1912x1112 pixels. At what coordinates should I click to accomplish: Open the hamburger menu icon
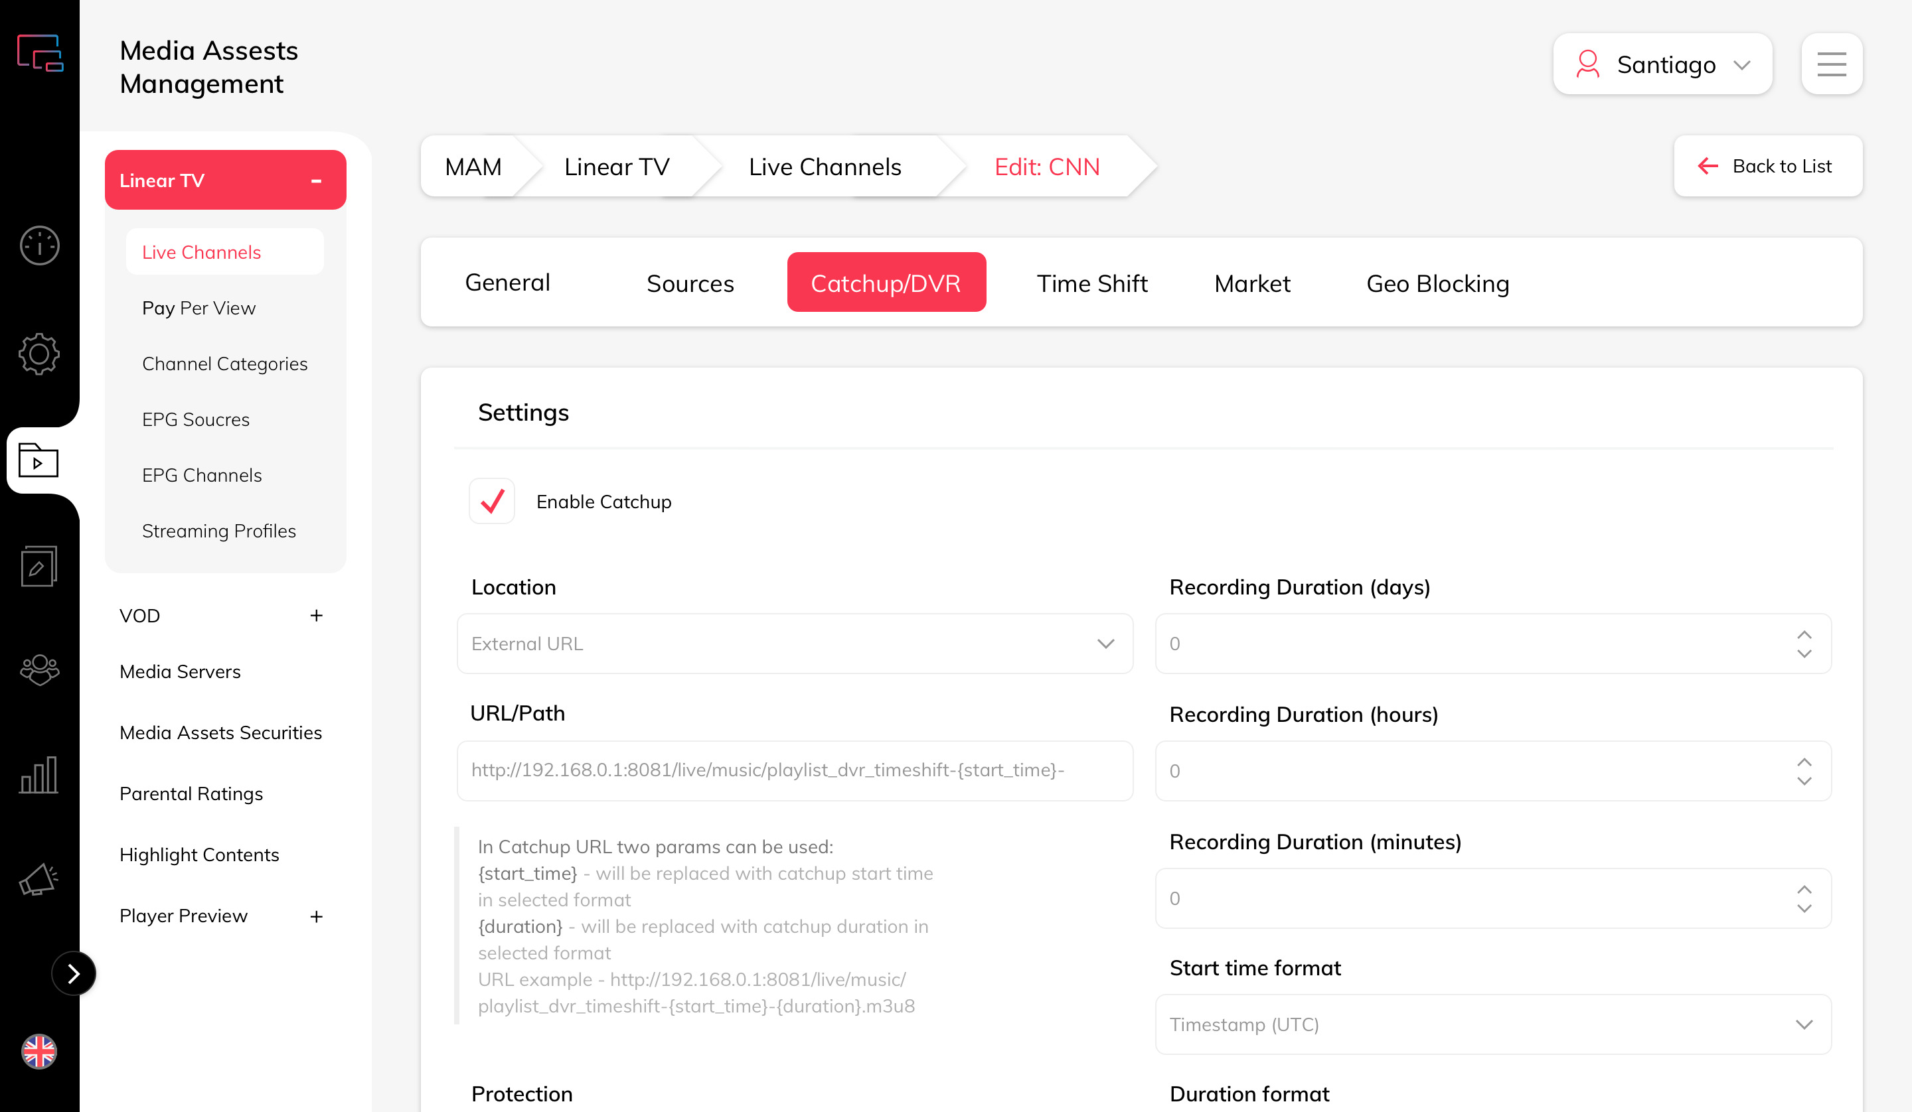pos(1832,64)
